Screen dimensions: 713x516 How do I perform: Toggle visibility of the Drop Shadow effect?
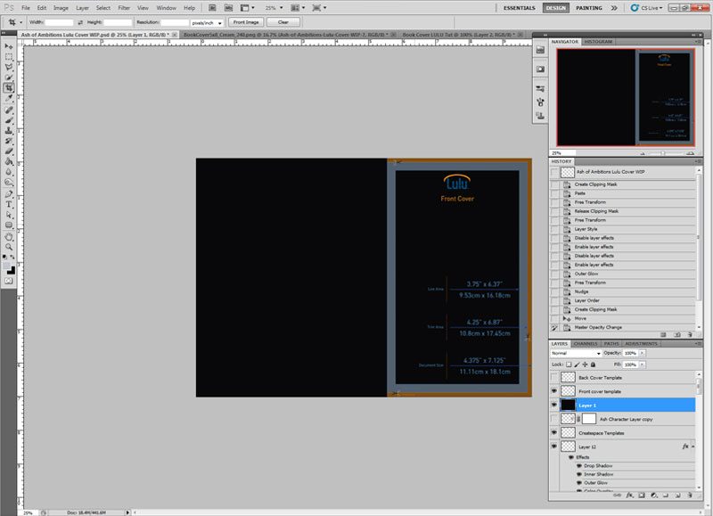577,466
